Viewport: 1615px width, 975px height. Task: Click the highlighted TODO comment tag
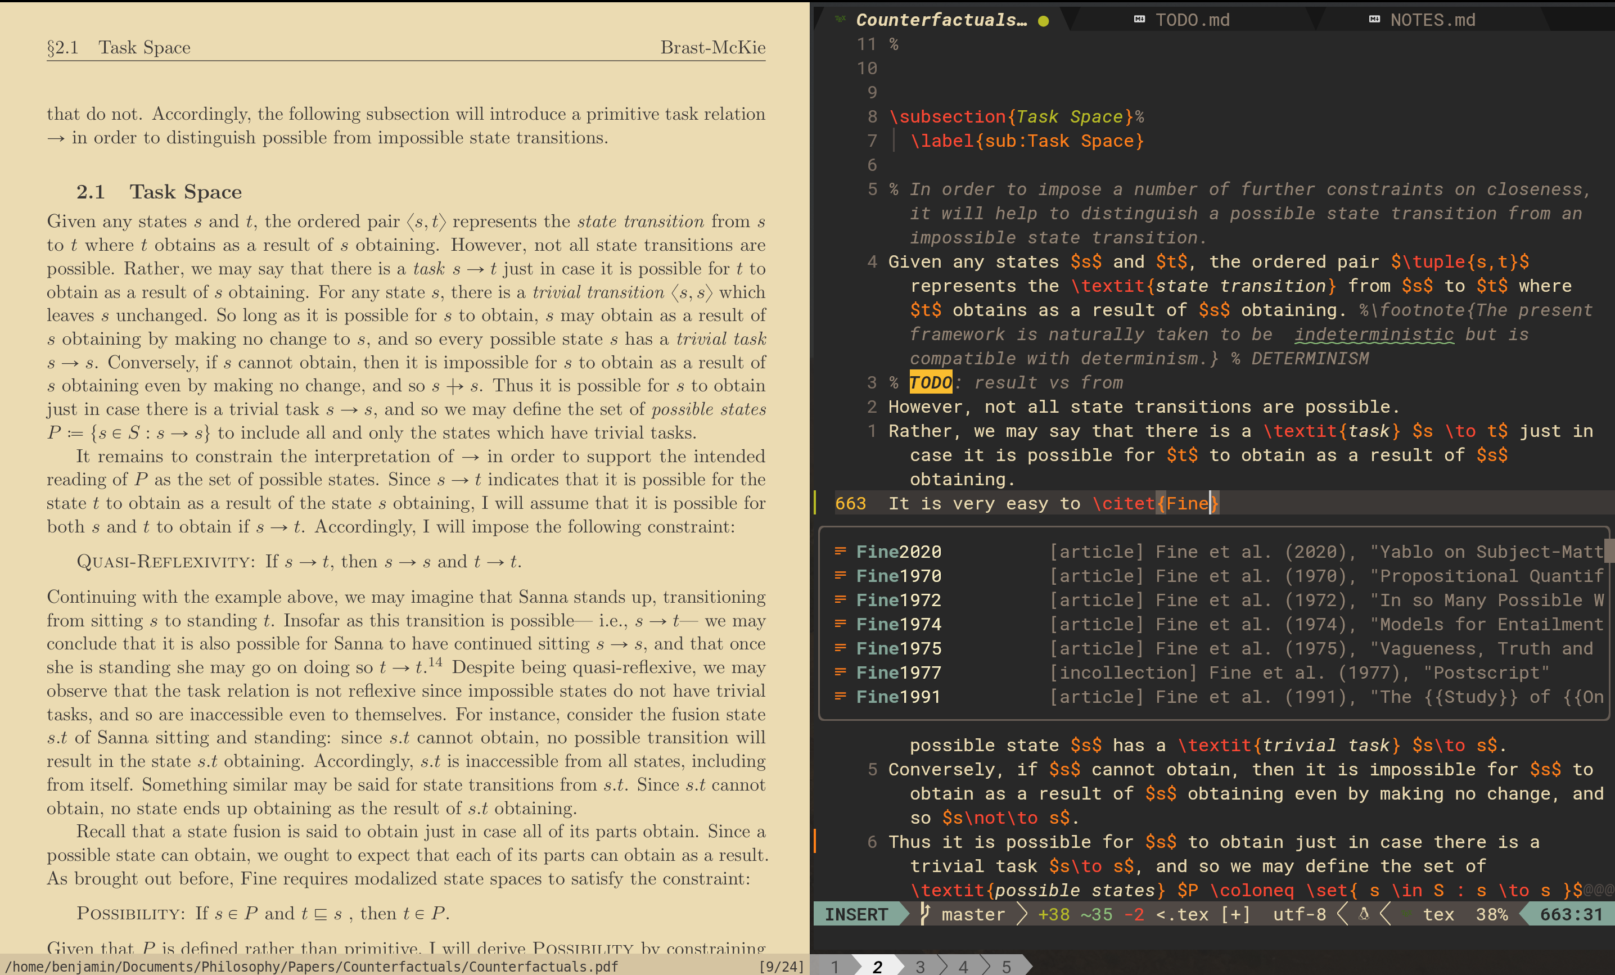[x=930, y=383]
